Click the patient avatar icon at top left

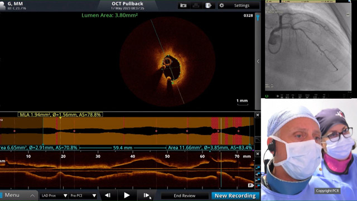pos(2,6)
